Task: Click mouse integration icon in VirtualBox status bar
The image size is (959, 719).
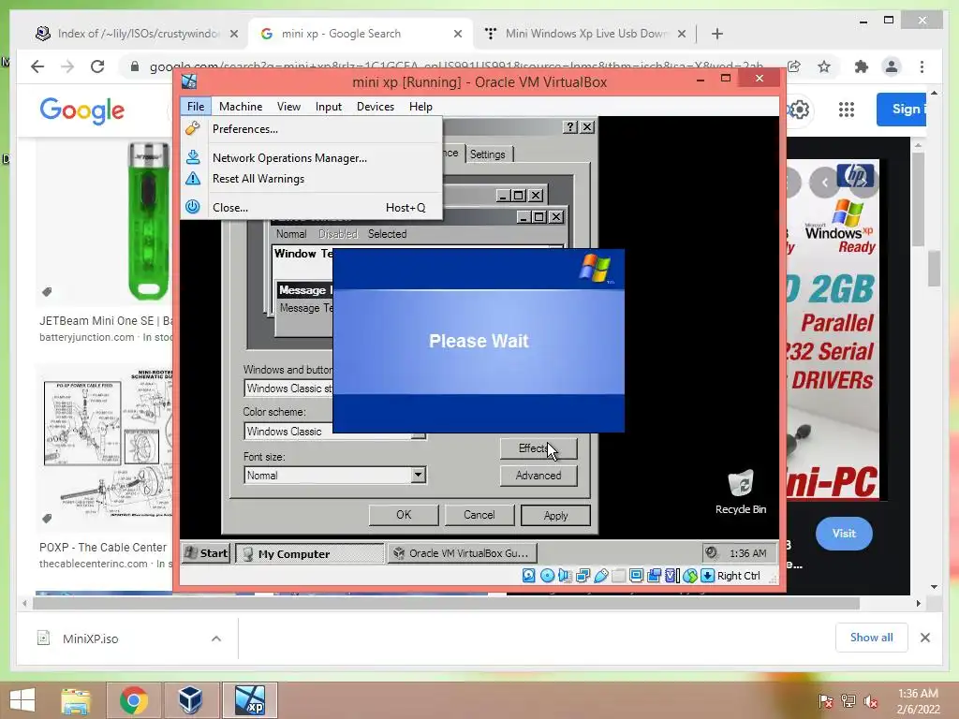Action: [690, 576]
